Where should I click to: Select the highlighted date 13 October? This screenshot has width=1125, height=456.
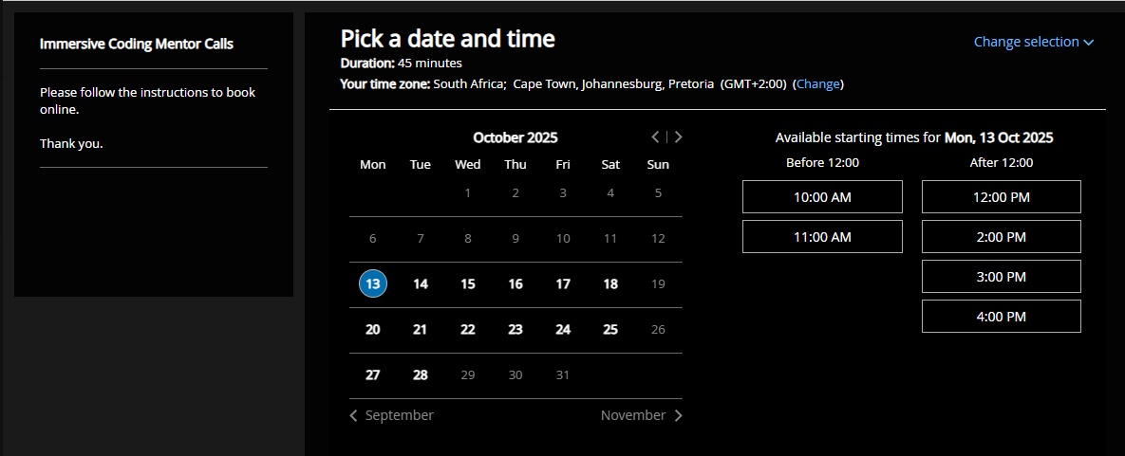(x=373, y=283)
